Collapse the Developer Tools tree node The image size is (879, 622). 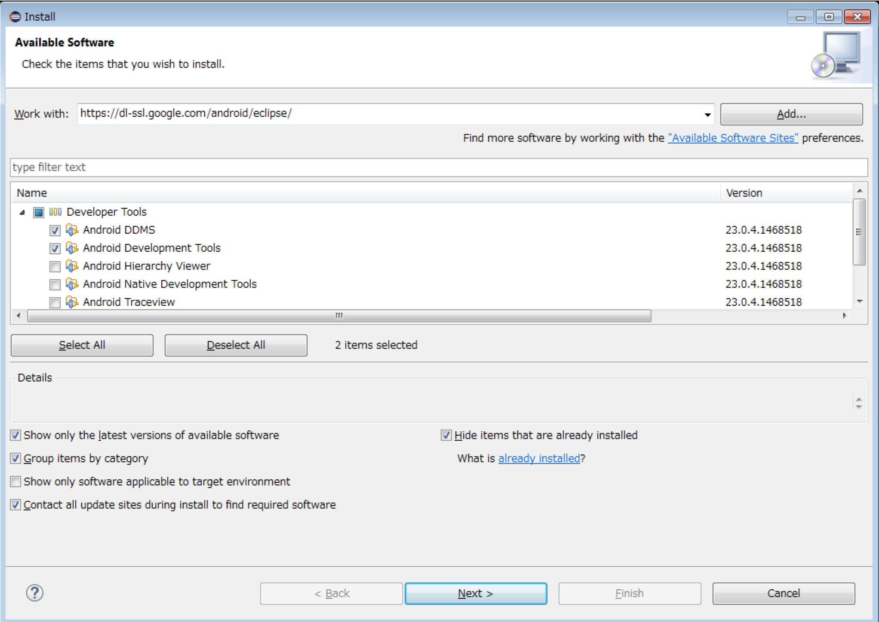click(x=22, y=212)
